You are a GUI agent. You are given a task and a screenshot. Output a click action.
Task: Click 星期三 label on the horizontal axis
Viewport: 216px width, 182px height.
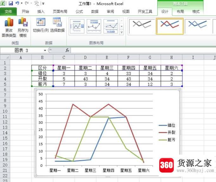[x=90, y=170]
